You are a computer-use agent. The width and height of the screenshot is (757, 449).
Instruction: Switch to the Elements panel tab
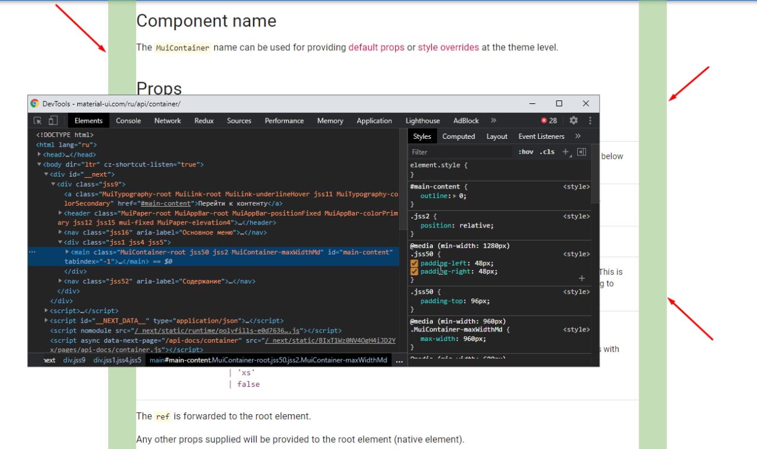pyautogui.click(x=88, y=121)
